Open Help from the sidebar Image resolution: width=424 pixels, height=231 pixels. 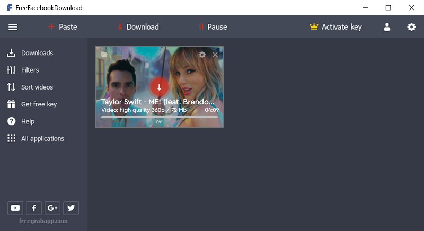[21, 121]
